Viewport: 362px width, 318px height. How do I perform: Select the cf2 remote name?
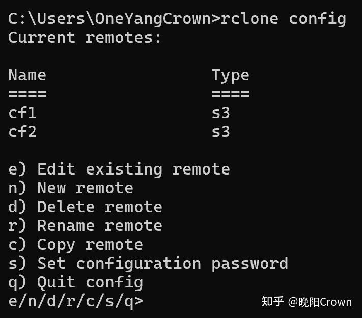coord(22,132)
